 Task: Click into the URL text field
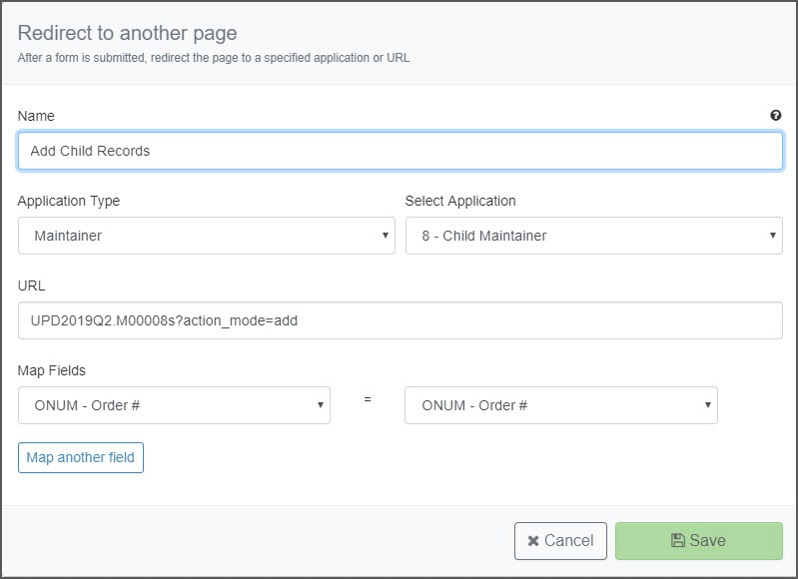(x=400, y=320)
